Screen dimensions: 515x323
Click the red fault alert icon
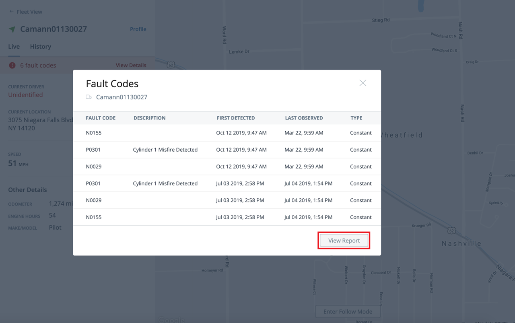[x=12, y=65]
